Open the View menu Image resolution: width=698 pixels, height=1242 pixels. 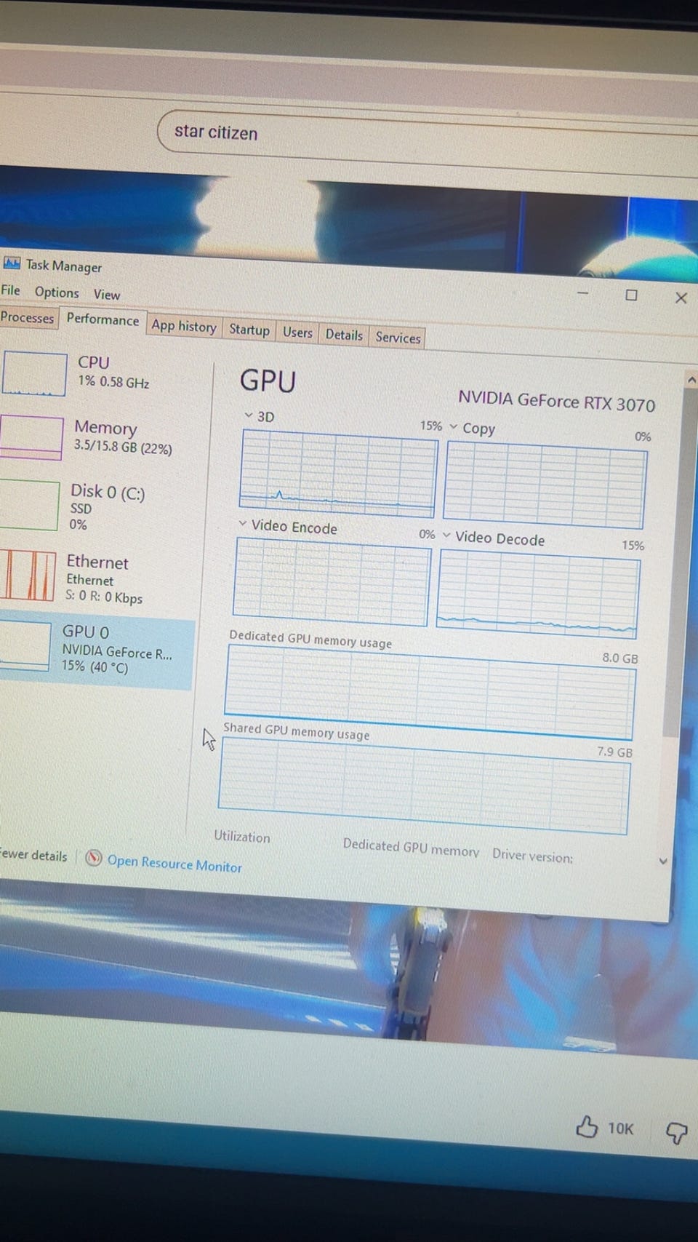click(107, 295)
